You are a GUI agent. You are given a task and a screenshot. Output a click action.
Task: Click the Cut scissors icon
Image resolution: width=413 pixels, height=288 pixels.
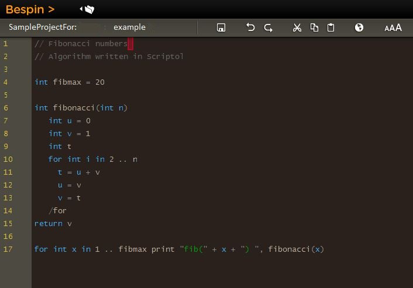tap(297, 27)
